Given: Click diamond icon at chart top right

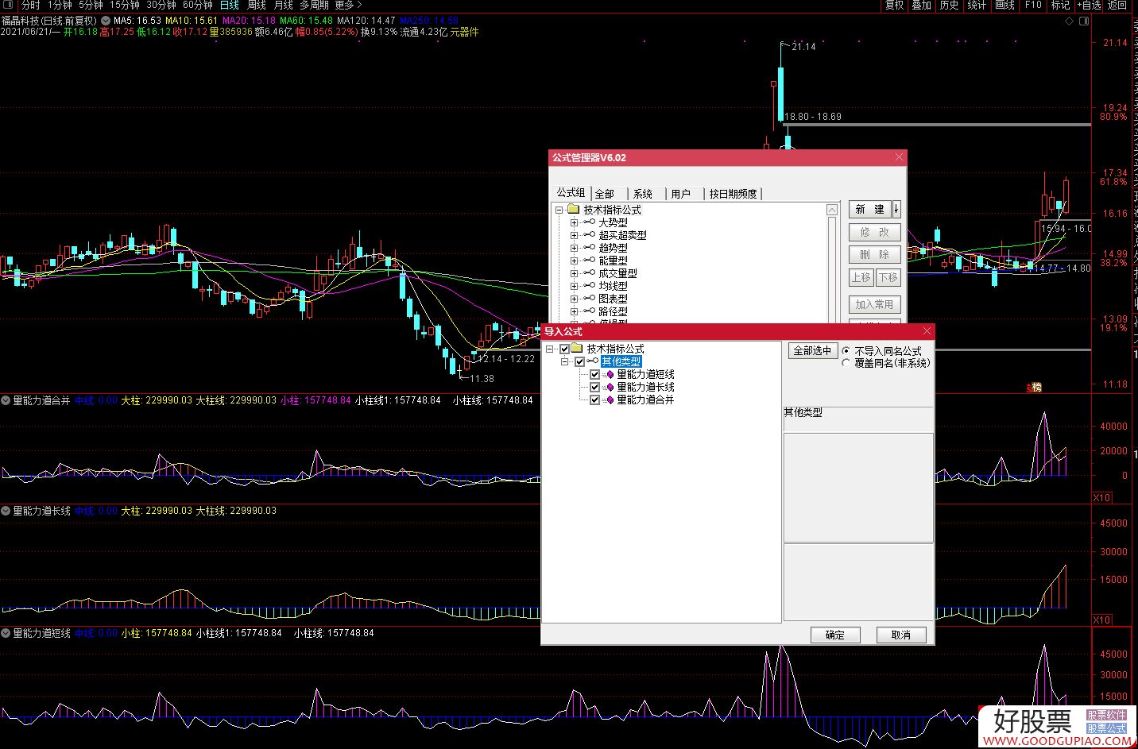Looking at the screenshot, I should (1070, 21).
